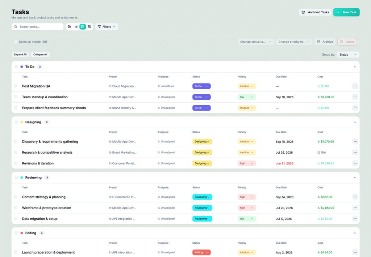This screenshot has width=371, height=257.
Task: Sort by Cost column in To Do
Action: click(x=320, y=77)
